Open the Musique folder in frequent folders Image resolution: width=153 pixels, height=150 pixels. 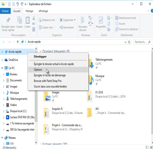click(x=100, y=78)
